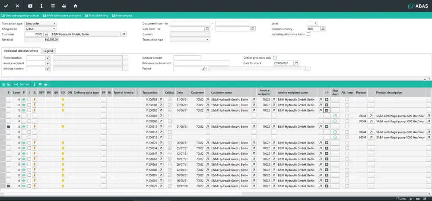The height and width of the screenshot is (201, 432).
Task: Click folder icon in row V 209025
Action: pos(9,186)
